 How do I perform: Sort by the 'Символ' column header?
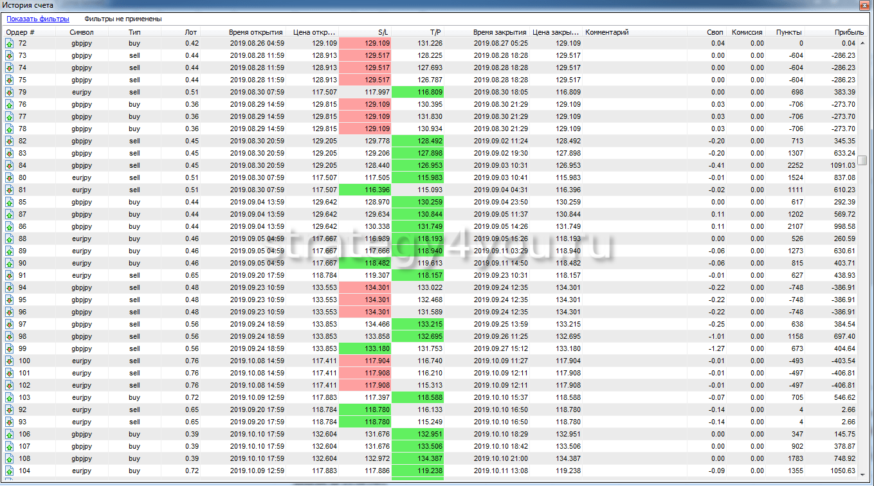pos(82,32)
